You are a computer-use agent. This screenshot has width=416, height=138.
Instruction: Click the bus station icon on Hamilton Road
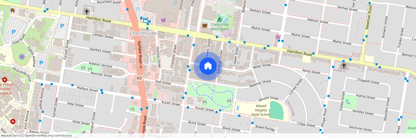pos(145,20)
